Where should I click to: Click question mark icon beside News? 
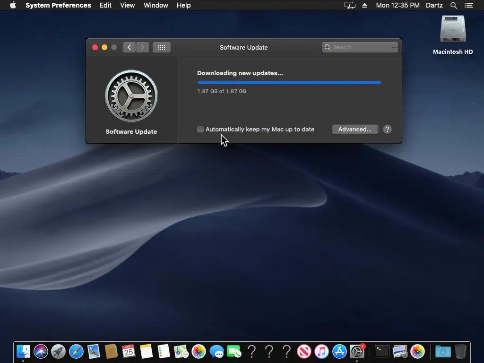(x=287, y=351)
